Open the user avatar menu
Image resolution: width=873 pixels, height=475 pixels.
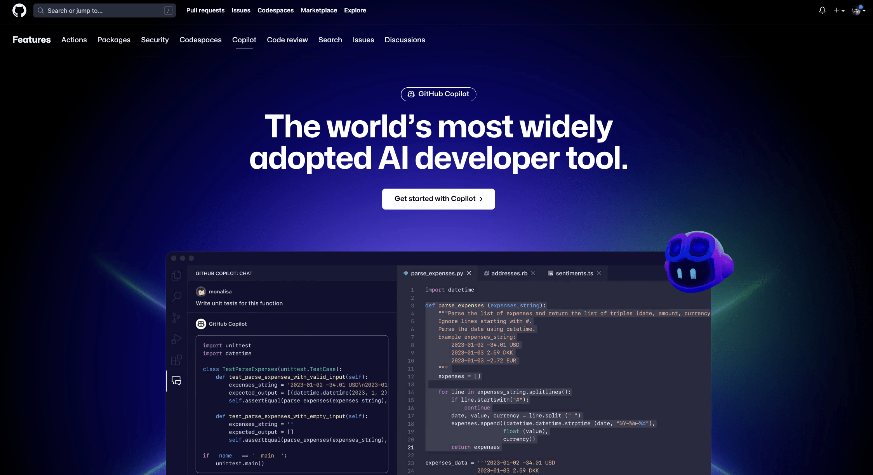[x=858, y=10]
